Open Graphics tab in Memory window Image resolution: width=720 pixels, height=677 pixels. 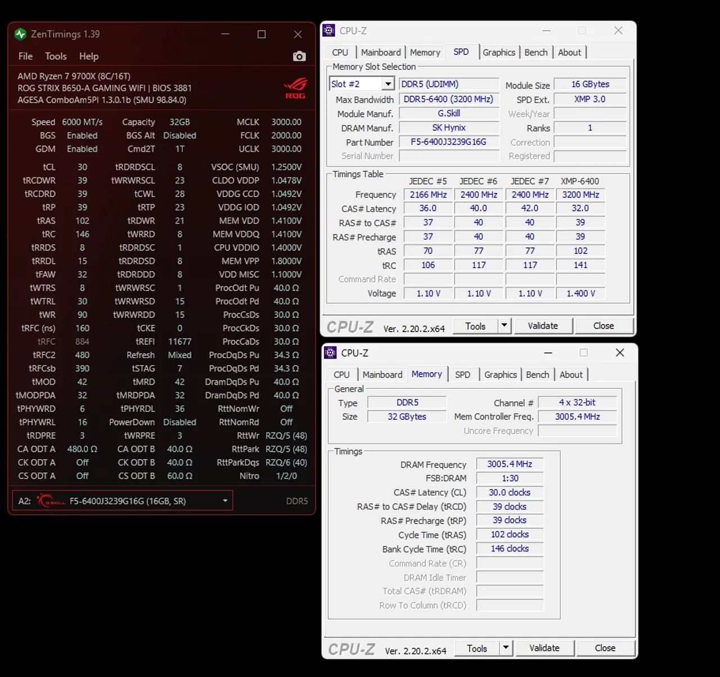click(x=501, y=375)
